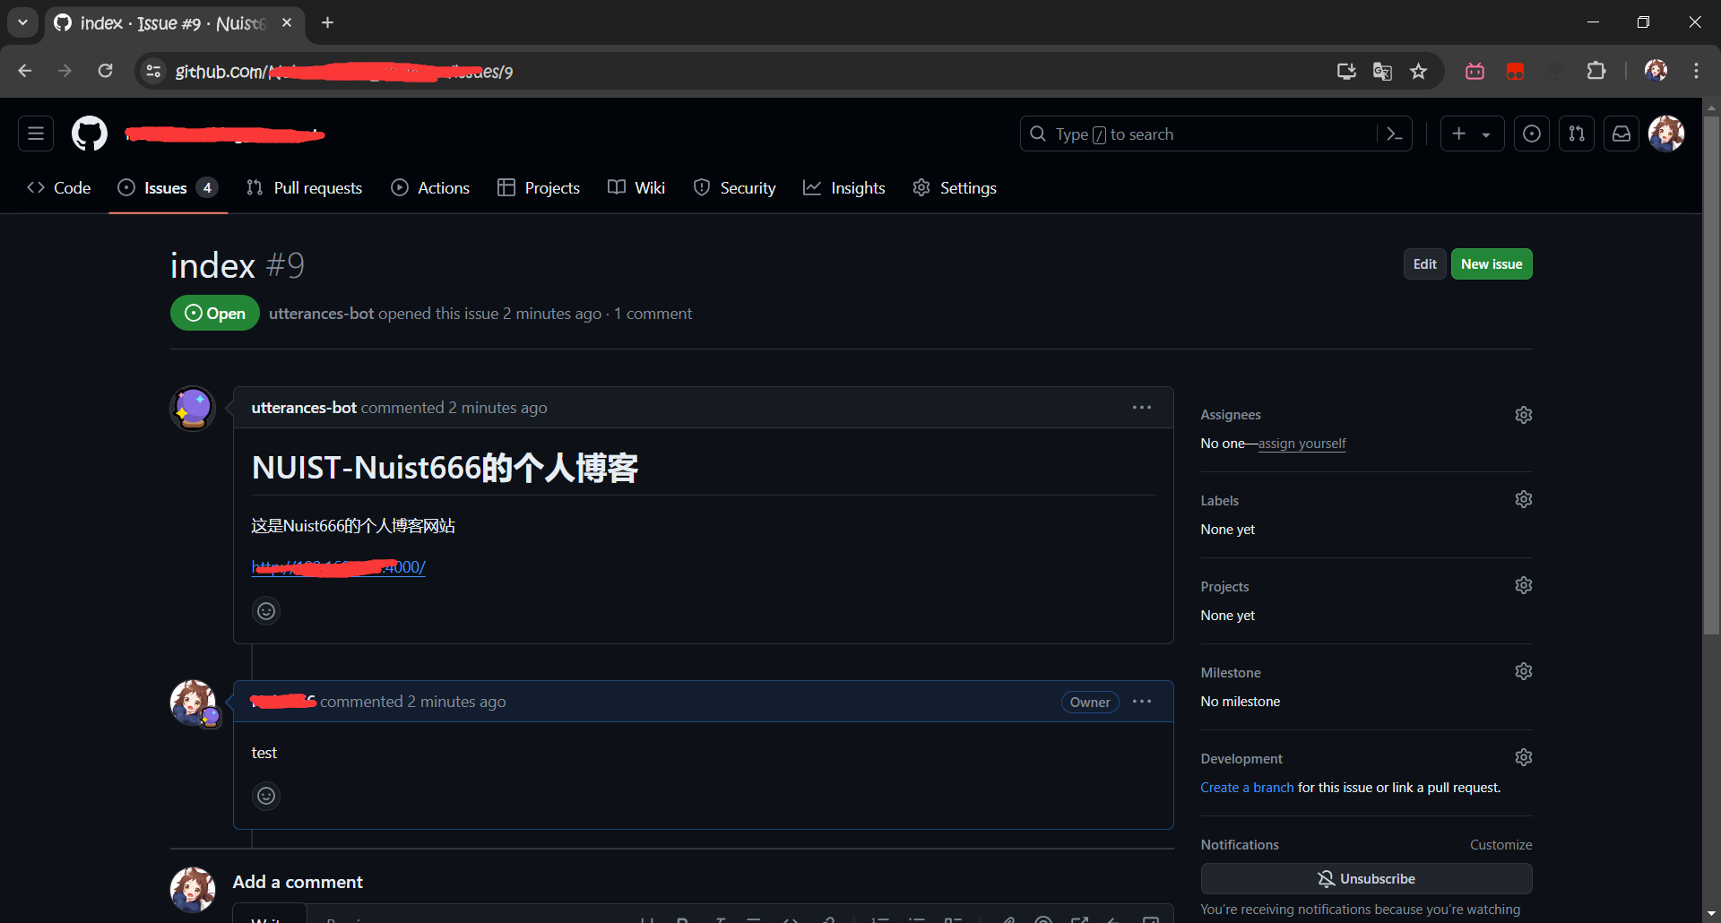Image resolution: width=1721 pixels, height=923 pixels.
Task: Click the pull requests icon in header
Action: coord(1577,134)
